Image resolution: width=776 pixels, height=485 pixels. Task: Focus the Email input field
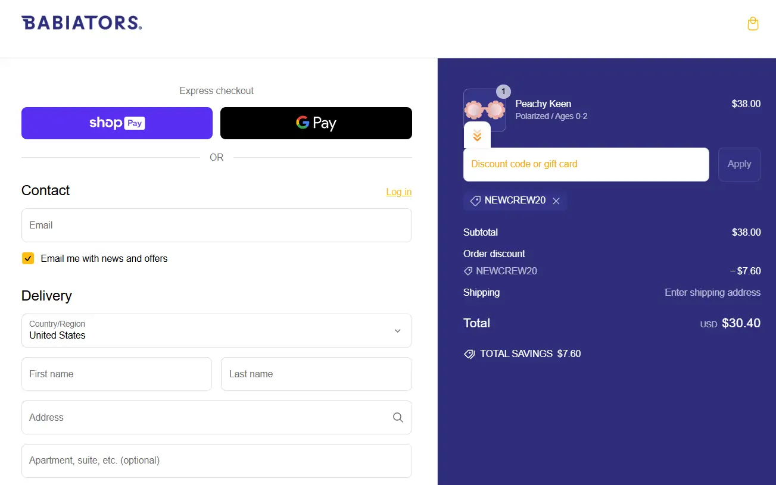(217, 225)
